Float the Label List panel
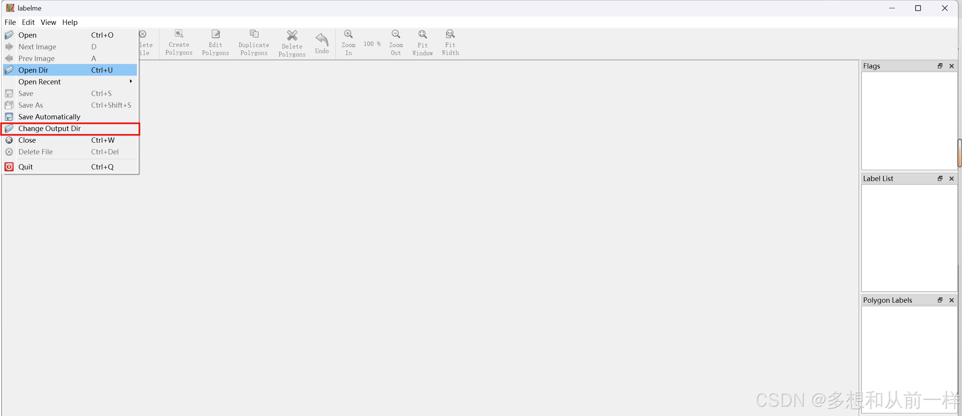The height and width of the screenshot is (416, 962). tap(940, 178)
